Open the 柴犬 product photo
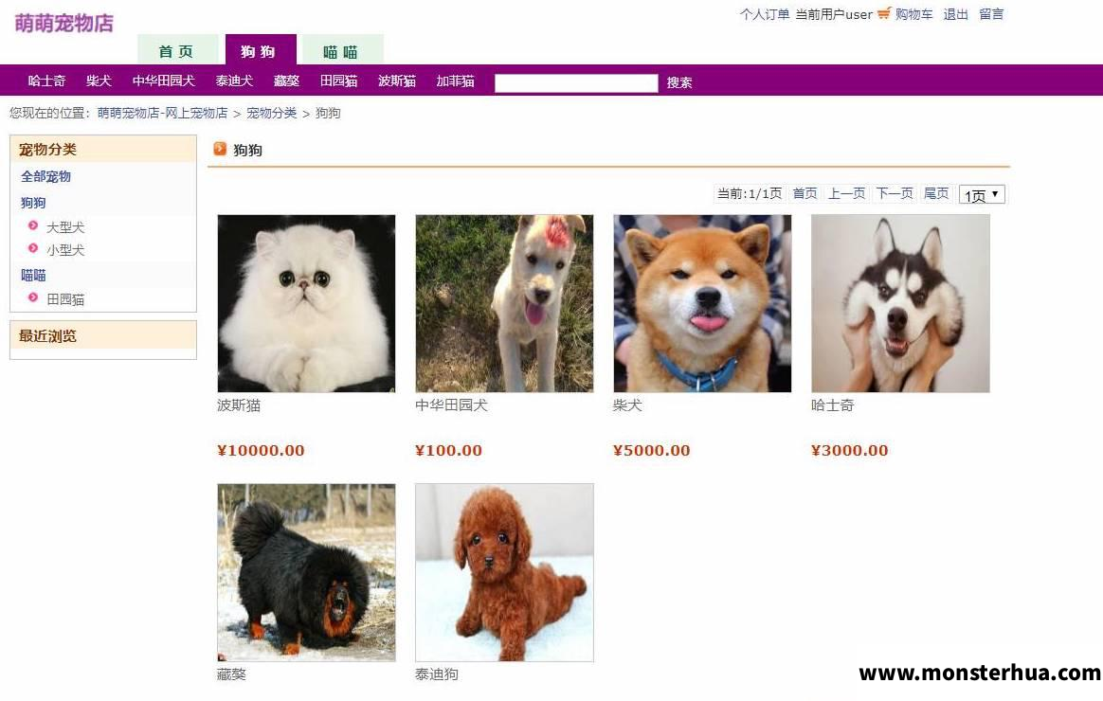 pos(702,303)
